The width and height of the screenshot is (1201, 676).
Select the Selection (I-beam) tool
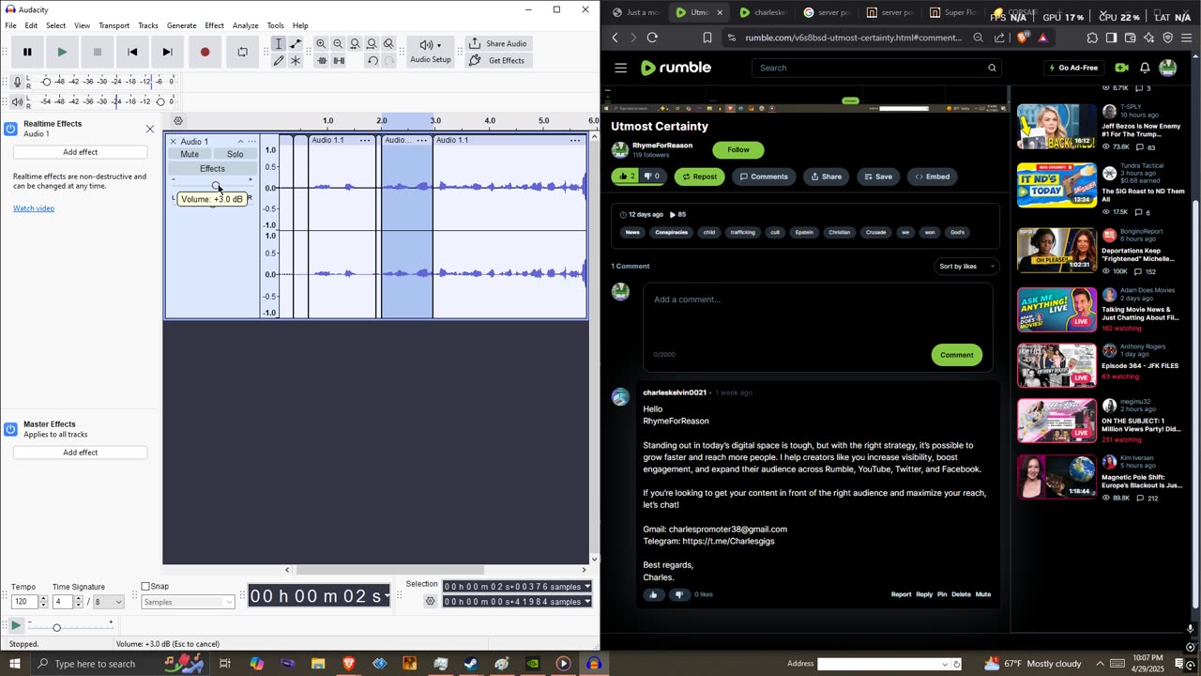coord(279,43)
